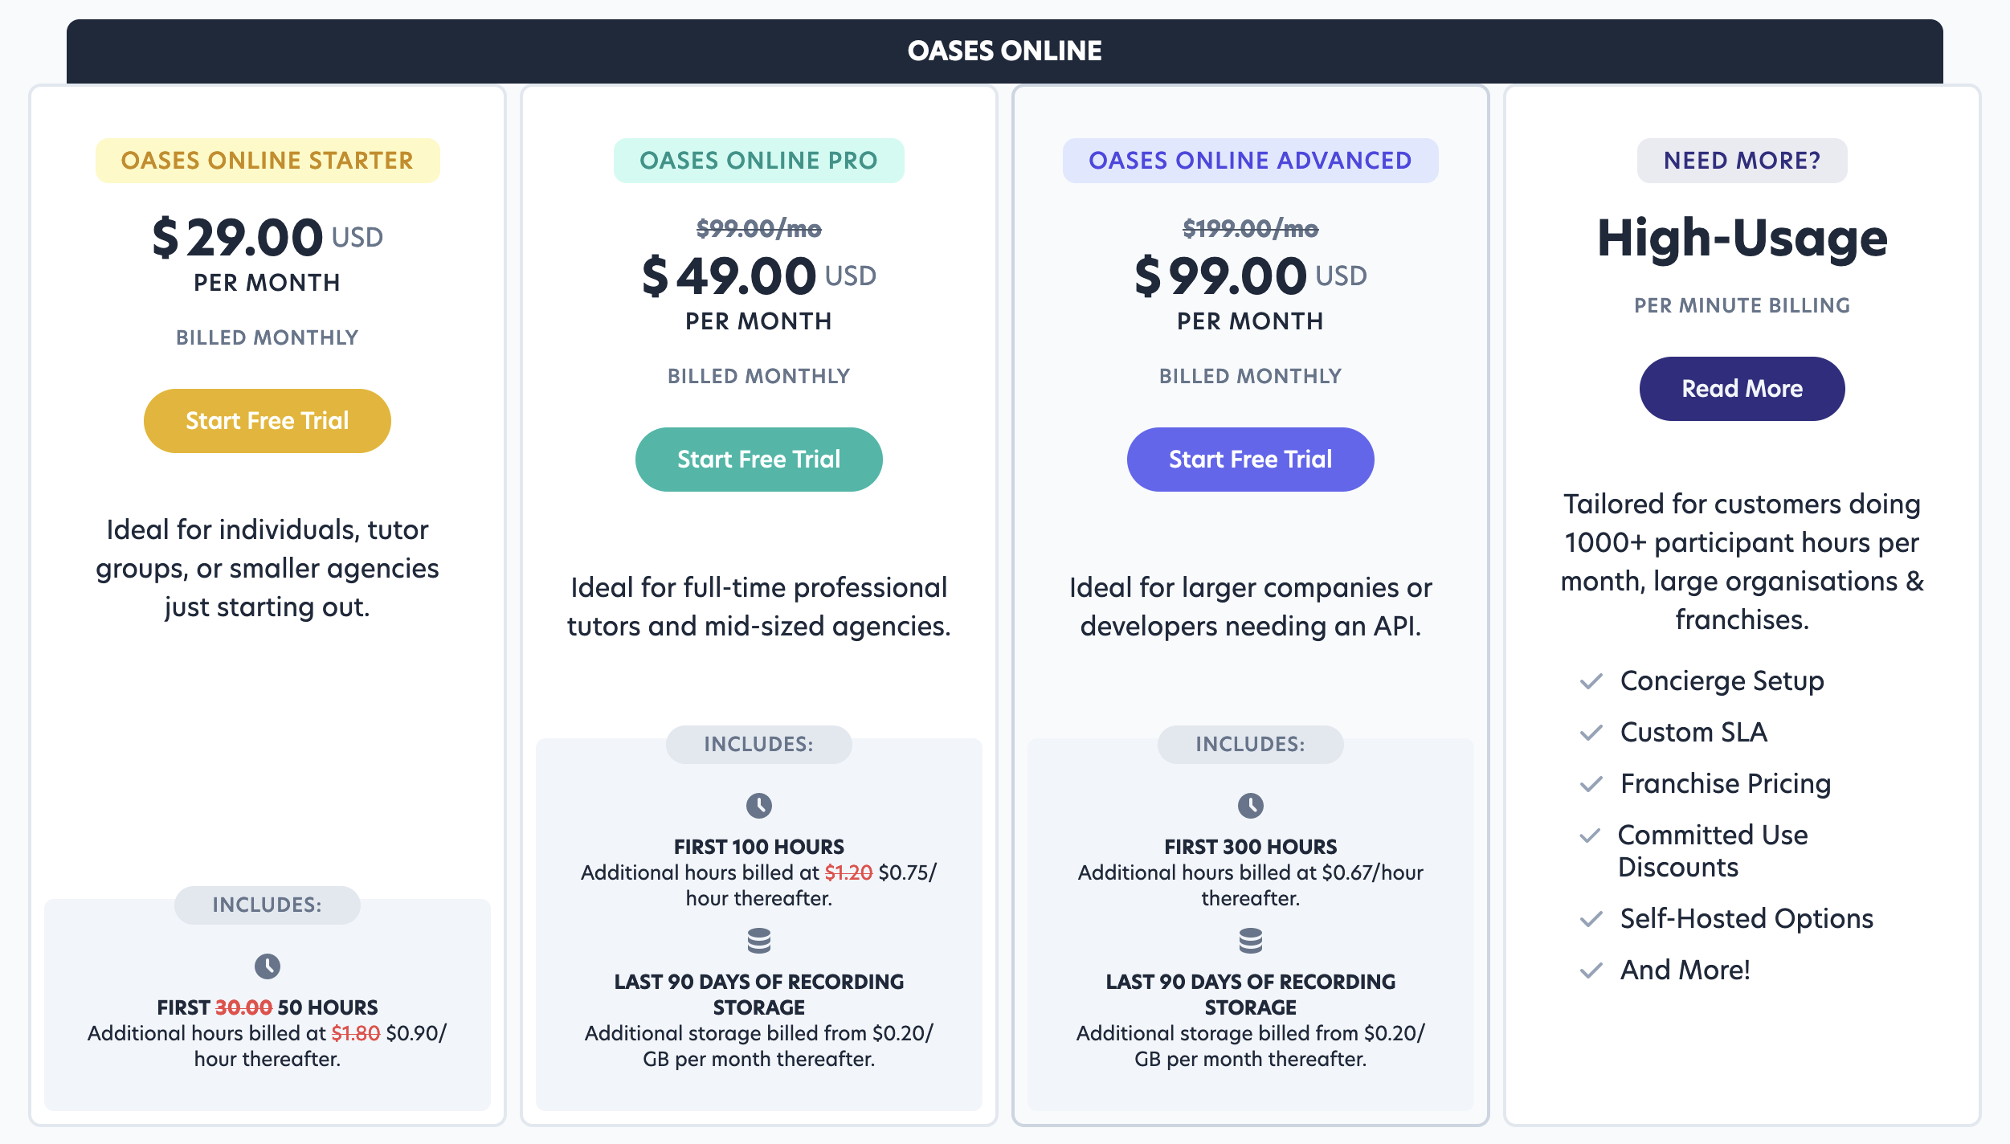Click the Need More? badge
This screenshot has width=2010, height=1144.
click(1742, 161)
